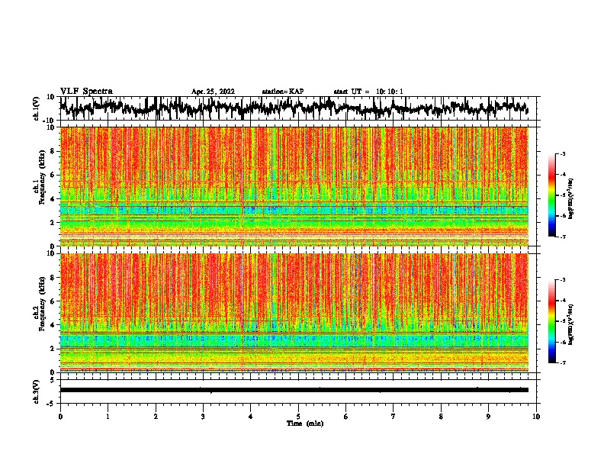Image resolution: width=604 pixels, height=467 pixels.
Task: Click the "Time (min)" axis label
Action: coord(305,424)
